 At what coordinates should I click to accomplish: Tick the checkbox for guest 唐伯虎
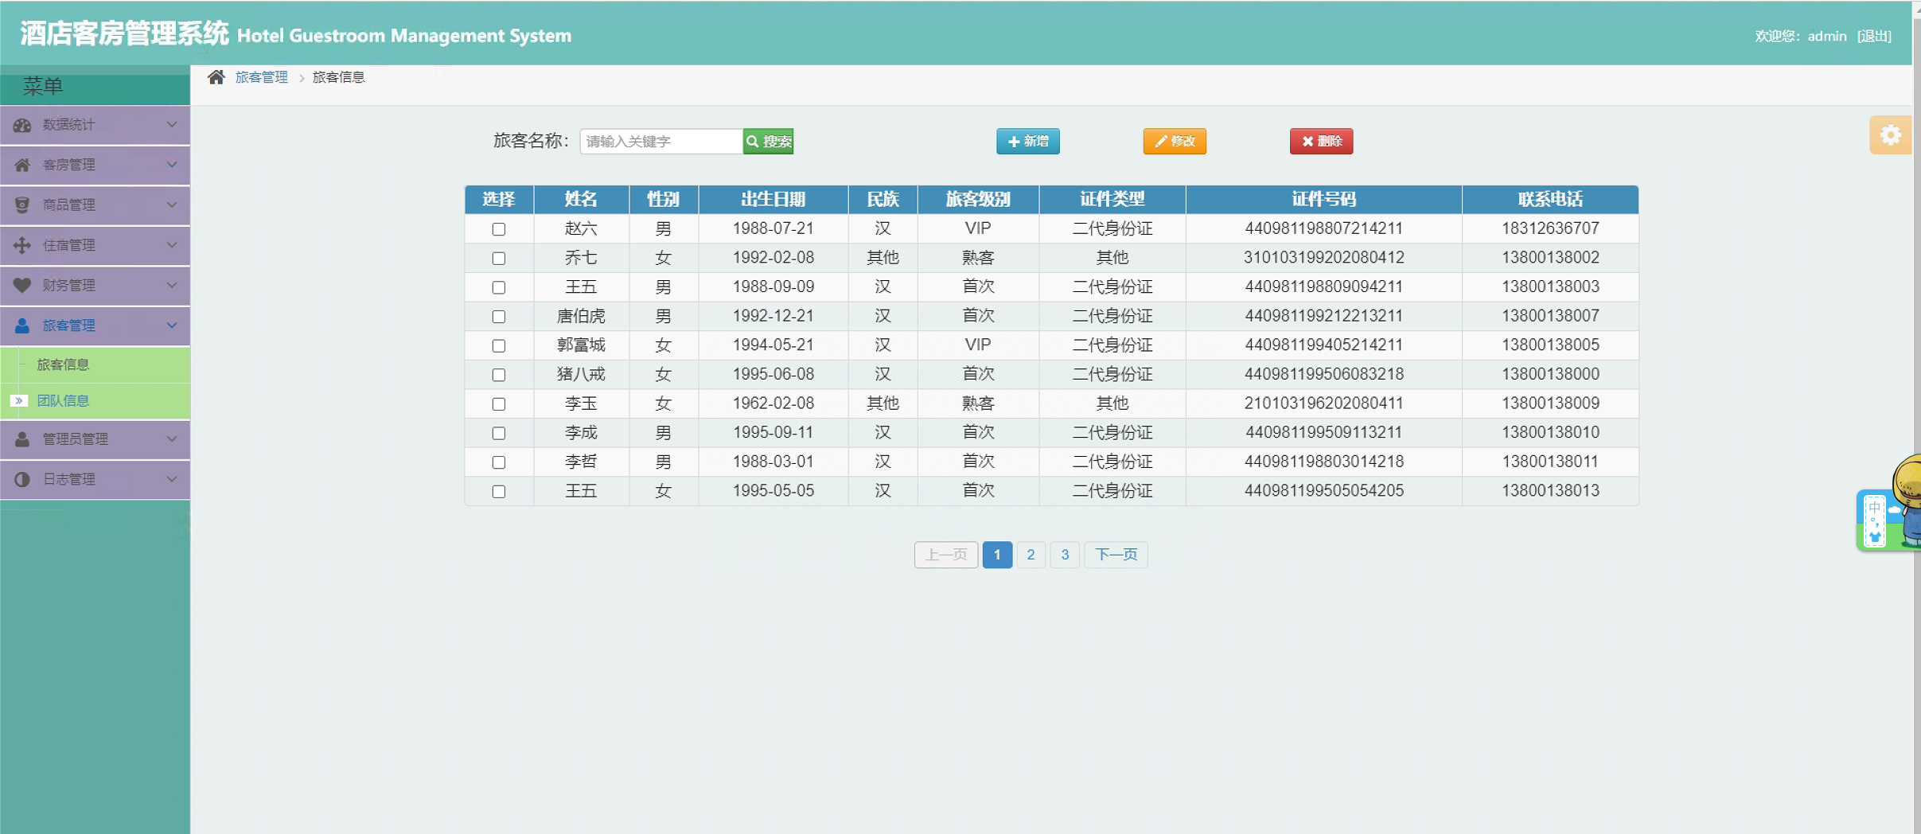pos(499,317)
